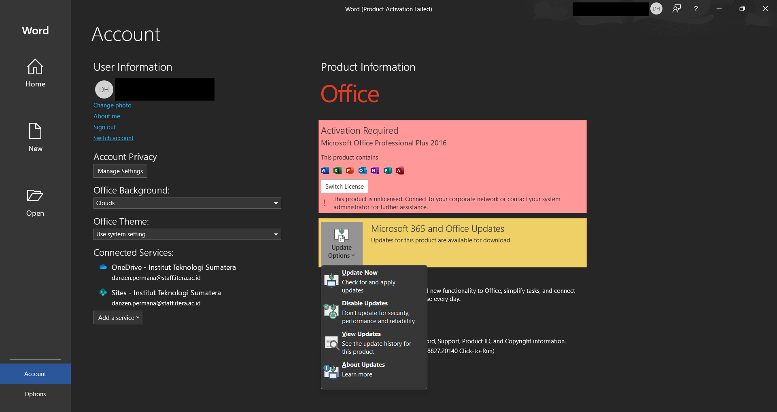Click the Disable Updates icon
Viewport: 777px width, 412px height.
(331, 311)
